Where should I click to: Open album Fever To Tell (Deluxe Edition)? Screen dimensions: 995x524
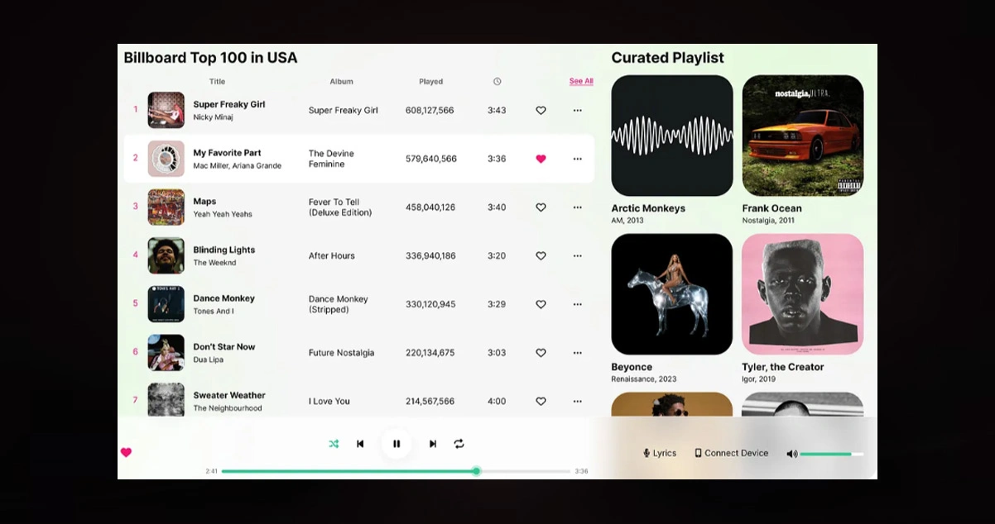(x=340, y=207)
